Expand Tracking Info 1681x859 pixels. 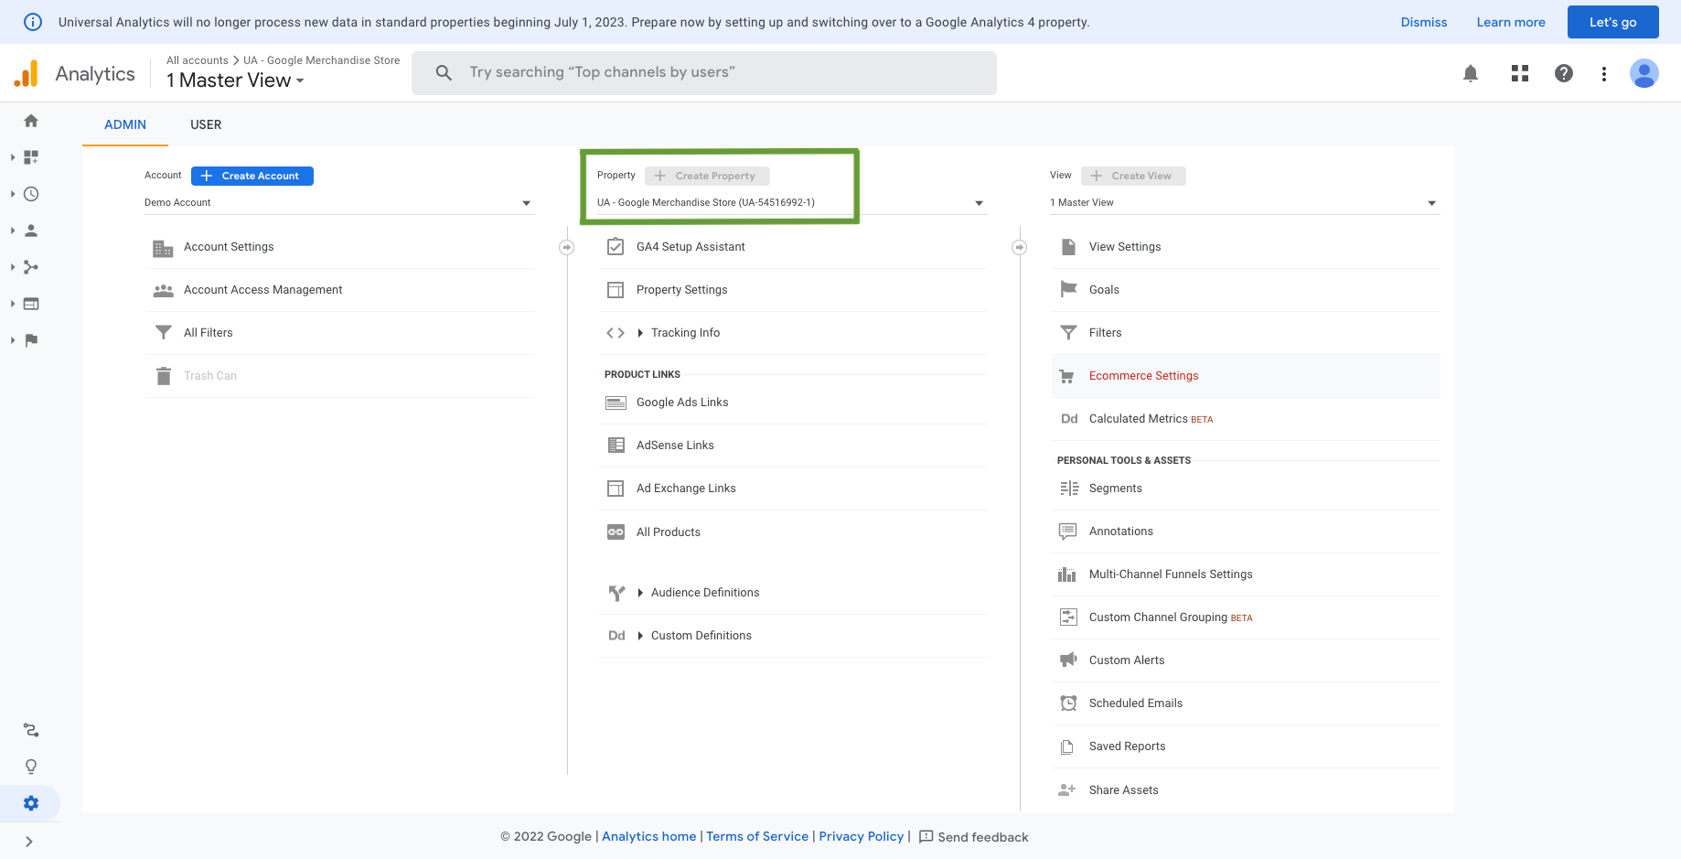tap(685, 333)
